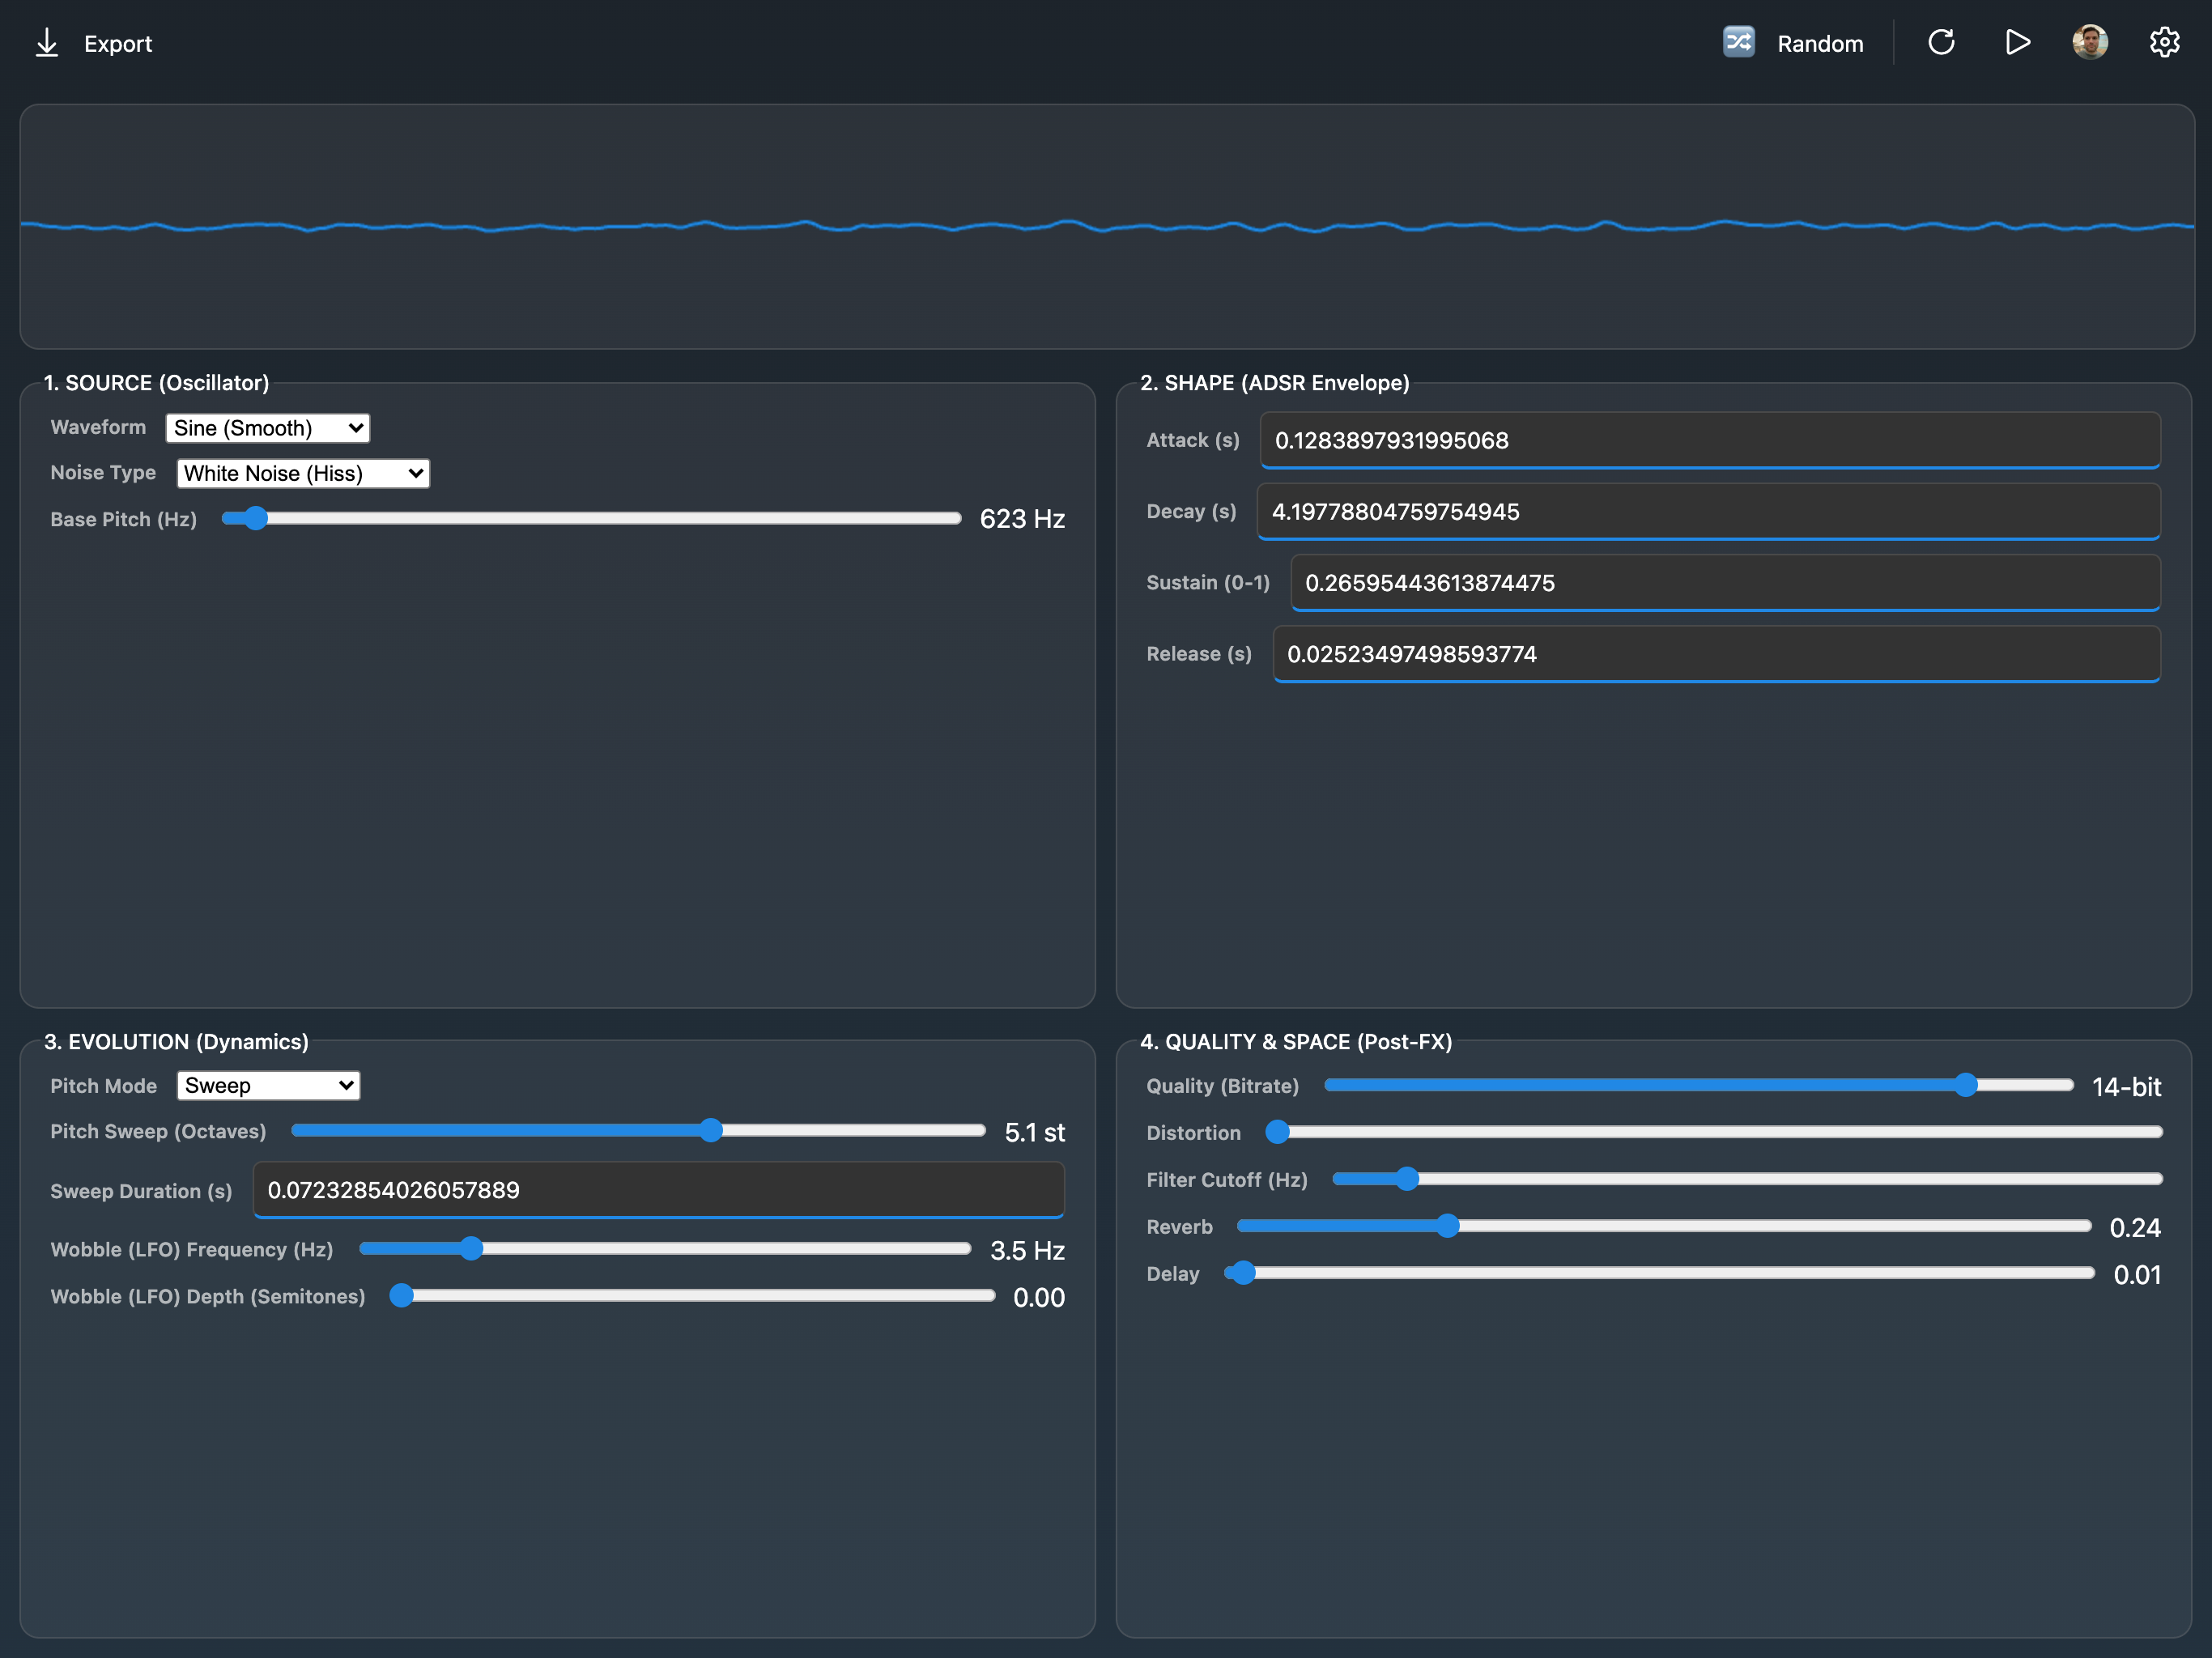Screen dimensions: 2212x1658
Task: Focus the Attack (s) input field
Action: [1710, 440]
